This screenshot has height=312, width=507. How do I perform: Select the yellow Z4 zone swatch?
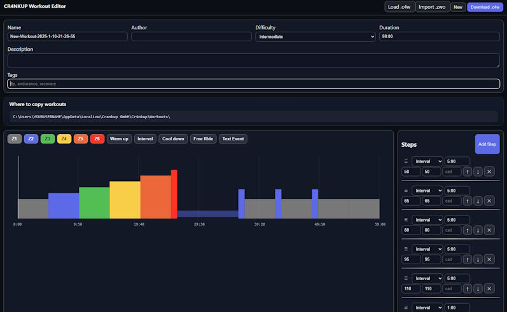[x=64, y=139]
